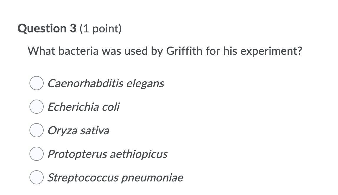
Task: Click the "Question 3" heading
Action: [47, 29]
